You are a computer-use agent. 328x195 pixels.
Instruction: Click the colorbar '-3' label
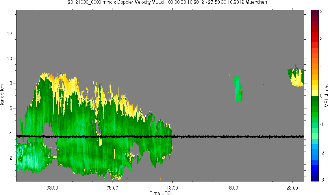click(322, 180)
